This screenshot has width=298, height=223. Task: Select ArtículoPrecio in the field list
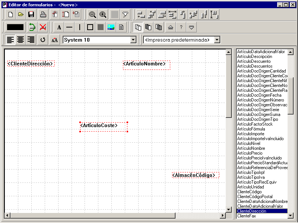[250, 153]
